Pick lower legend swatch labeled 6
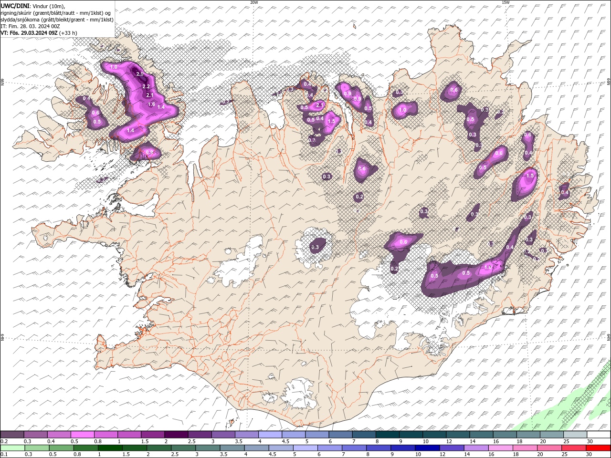This screenshot has width=611, height=458. [x=330, y=448]
